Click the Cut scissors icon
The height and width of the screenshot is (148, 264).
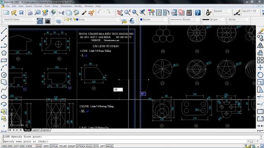(x=61, y=13)
